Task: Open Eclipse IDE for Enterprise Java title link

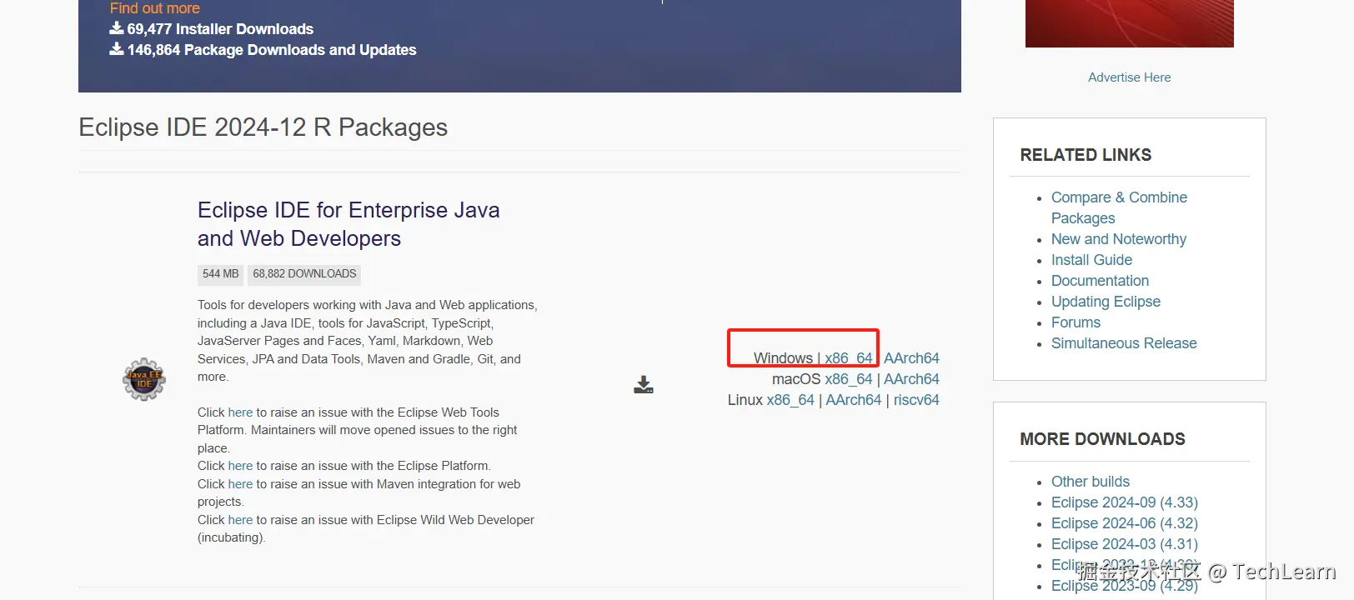Action: click(349, 224)
